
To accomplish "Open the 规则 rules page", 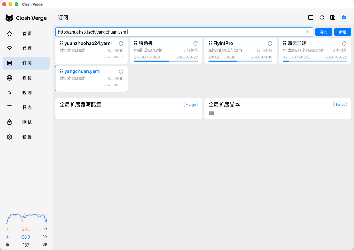I will point(26,93).
